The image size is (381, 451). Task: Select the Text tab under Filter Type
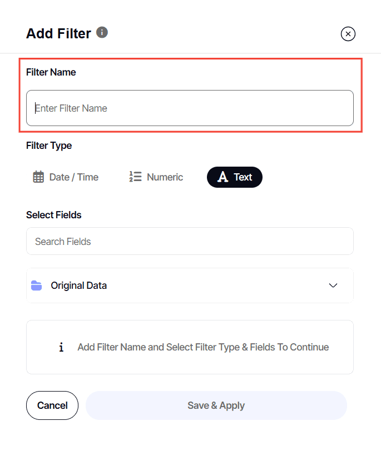(x=234, y=177)
